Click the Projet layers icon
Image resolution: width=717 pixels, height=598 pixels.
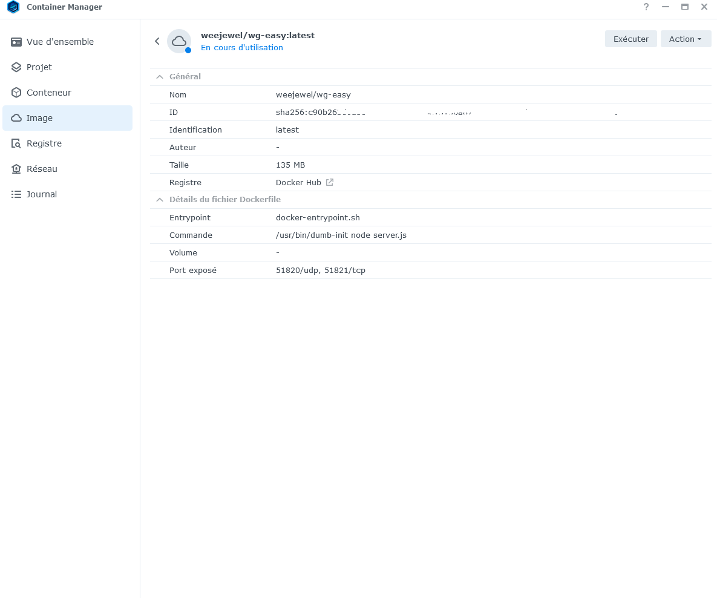click(x=16, y=67)
